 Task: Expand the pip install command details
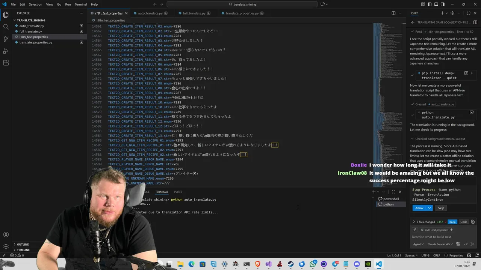point(472,73)
